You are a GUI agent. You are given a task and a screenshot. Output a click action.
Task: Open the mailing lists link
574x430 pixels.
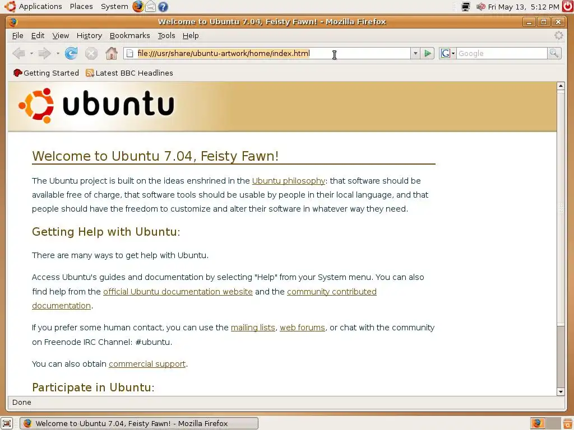(x=253, y=327)
